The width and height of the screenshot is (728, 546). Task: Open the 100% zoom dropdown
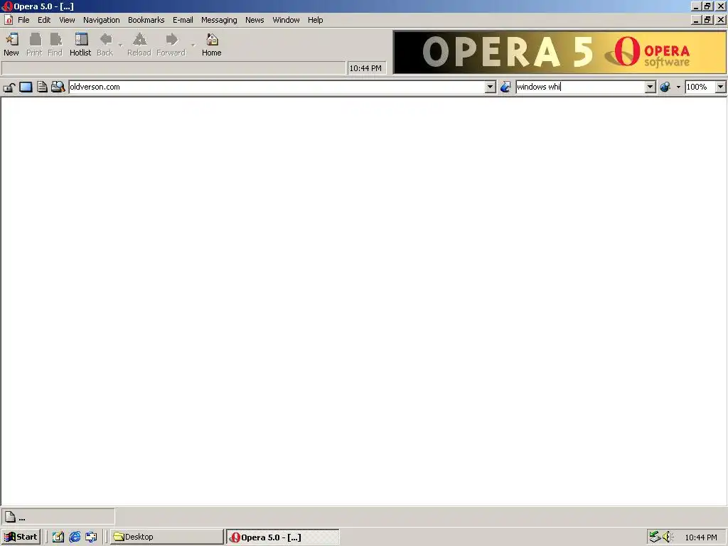[720, 87]
